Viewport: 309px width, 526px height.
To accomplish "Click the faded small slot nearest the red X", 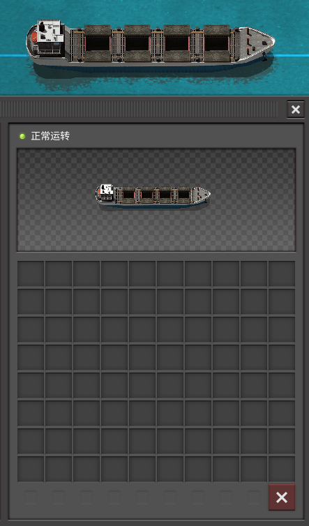I will click(x=254, y=497).
